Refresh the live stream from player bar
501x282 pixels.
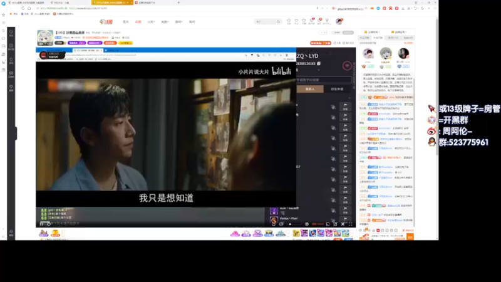tap(49, 224)
